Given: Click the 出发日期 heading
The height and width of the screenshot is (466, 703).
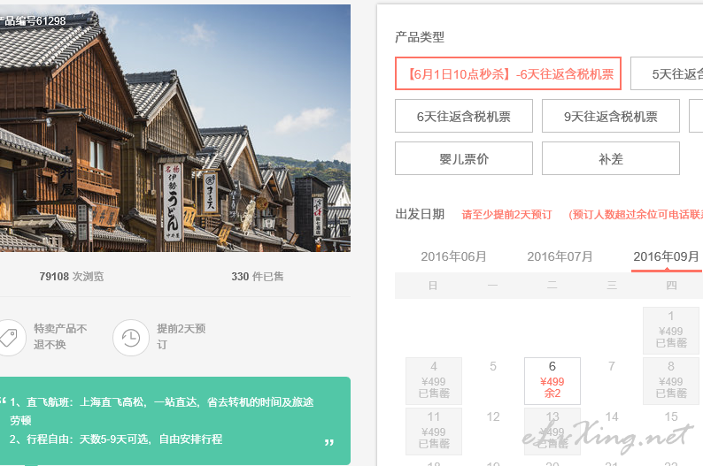Looking at the screenshot, I should pyautogui.click(x=420, y=214).
